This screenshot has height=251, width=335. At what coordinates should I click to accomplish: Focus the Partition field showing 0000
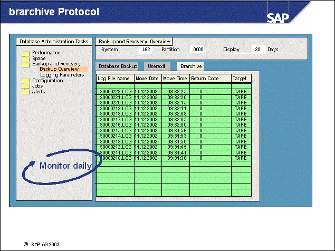tap(198, 50)
